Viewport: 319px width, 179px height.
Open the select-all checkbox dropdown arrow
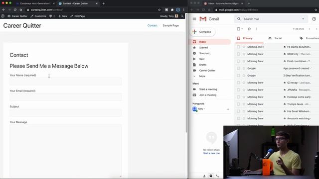242,29
